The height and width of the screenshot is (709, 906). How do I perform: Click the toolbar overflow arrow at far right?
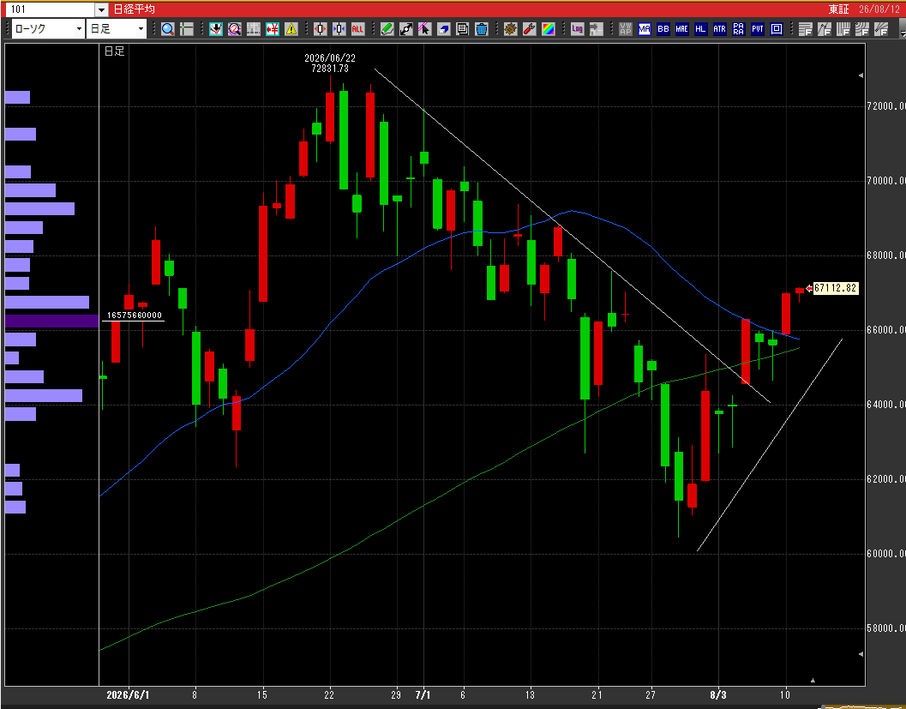pos(903,29)
